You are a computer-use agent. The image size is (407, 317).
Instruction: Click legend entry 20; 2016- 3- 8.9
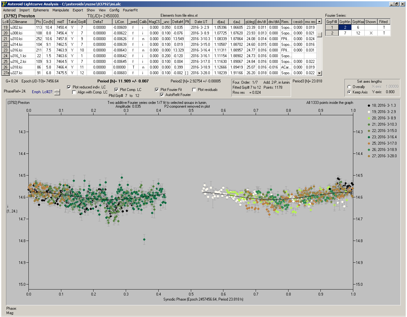tap(382, 118)
